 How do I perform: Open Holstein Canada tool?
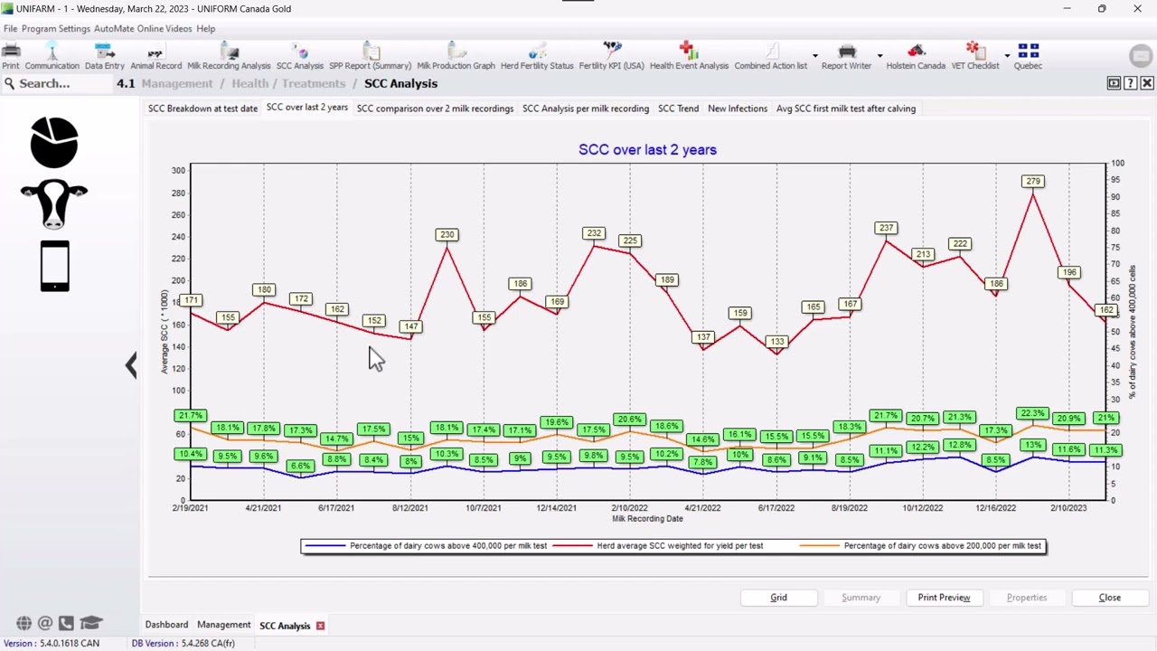[x=916, y=57]
